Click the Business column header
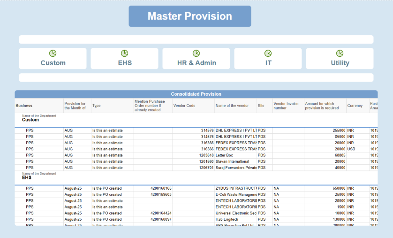 click(x=24, y=106)
